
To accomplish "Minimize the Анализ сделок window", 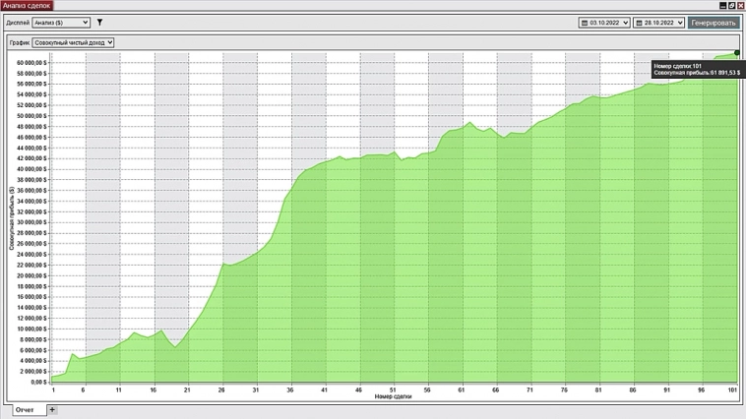I will [721, 5].
